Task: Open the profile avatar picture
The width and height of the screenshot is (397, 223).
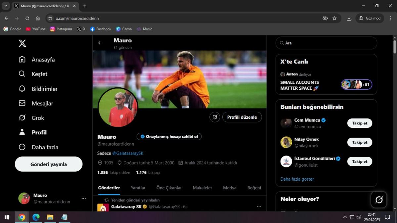Action: [x=118, y=108]
